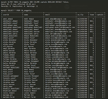Screen dimensions: 108x99
Task: Select userid cell 'maryan.farah'
Action: (9, 97)
